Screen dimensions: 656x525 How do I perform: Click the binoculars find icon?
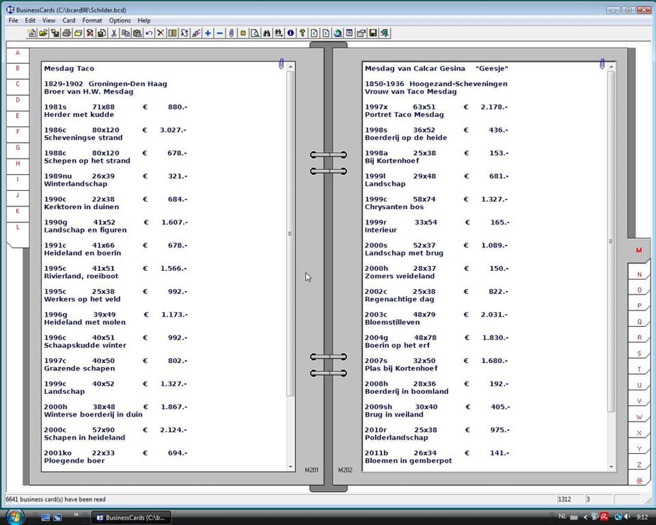pyautogui.click(x=267, y=33)
